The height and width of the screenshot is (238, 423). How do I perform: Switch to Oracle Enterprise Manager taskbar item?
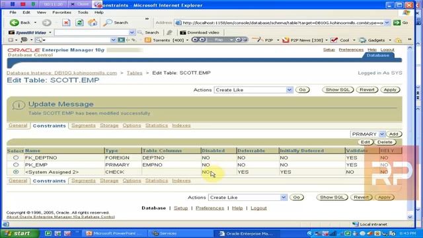click(246, 233)
